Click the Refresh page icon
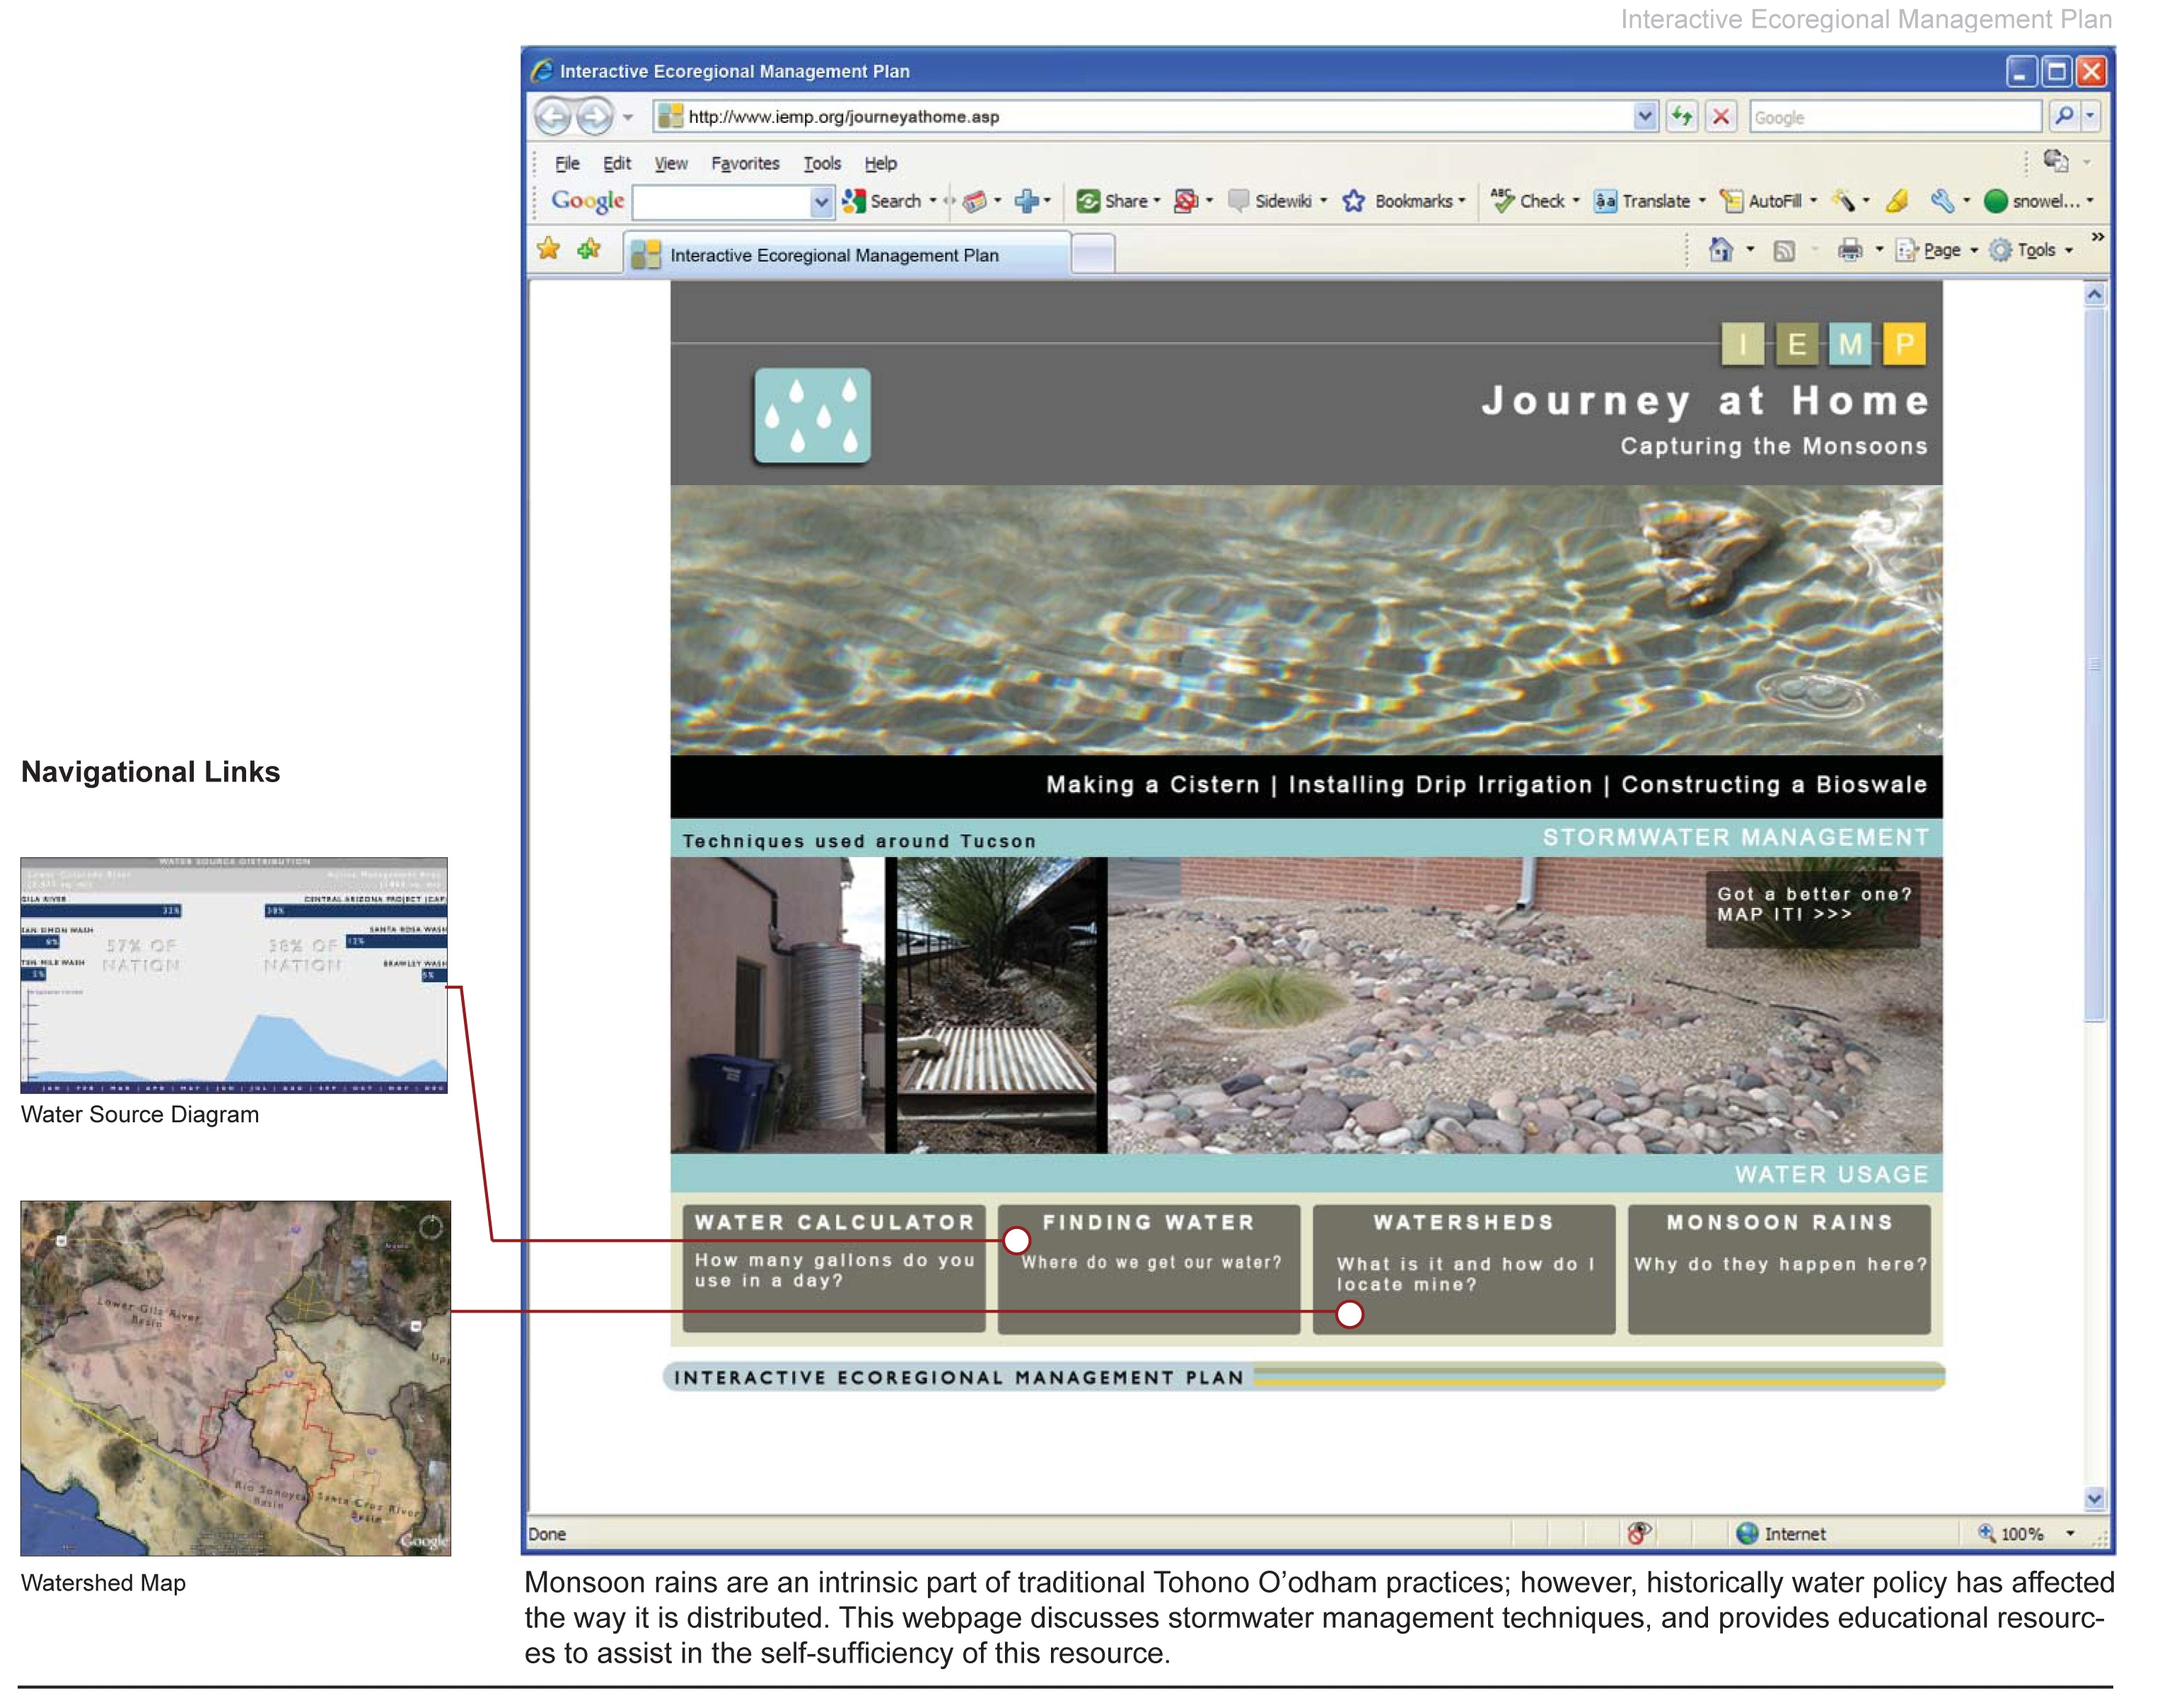2184x1693 pixels. coord(1682,117)
